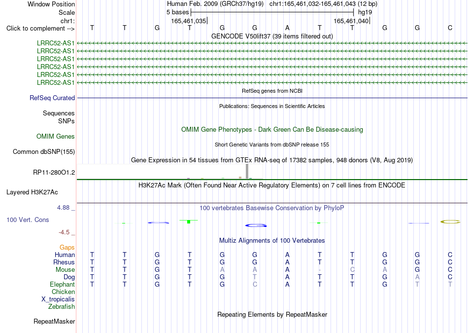Viewport: 468px width, 333px height.
Task: Click the 'Click to complement -->' label
Action: tap(40, 29)
